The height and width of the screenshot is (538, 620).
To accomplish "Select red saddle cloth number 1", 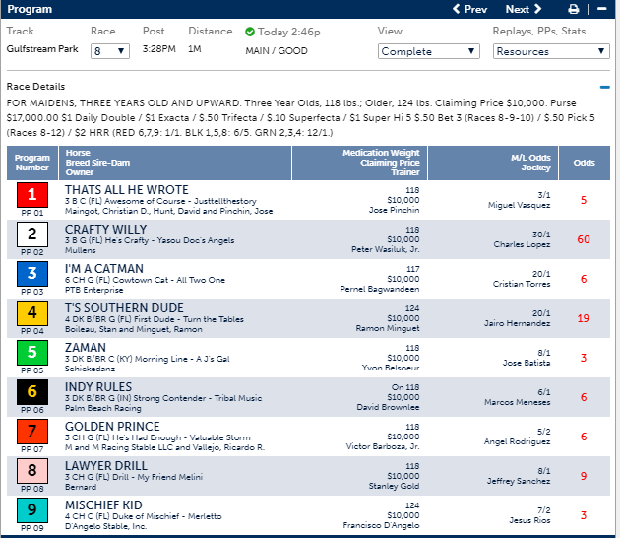I will tap(31, 195).
